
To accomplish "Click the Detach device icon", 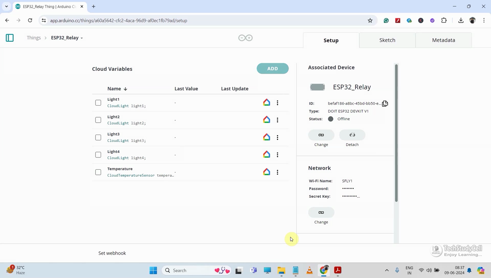I will tap(352, 135).
